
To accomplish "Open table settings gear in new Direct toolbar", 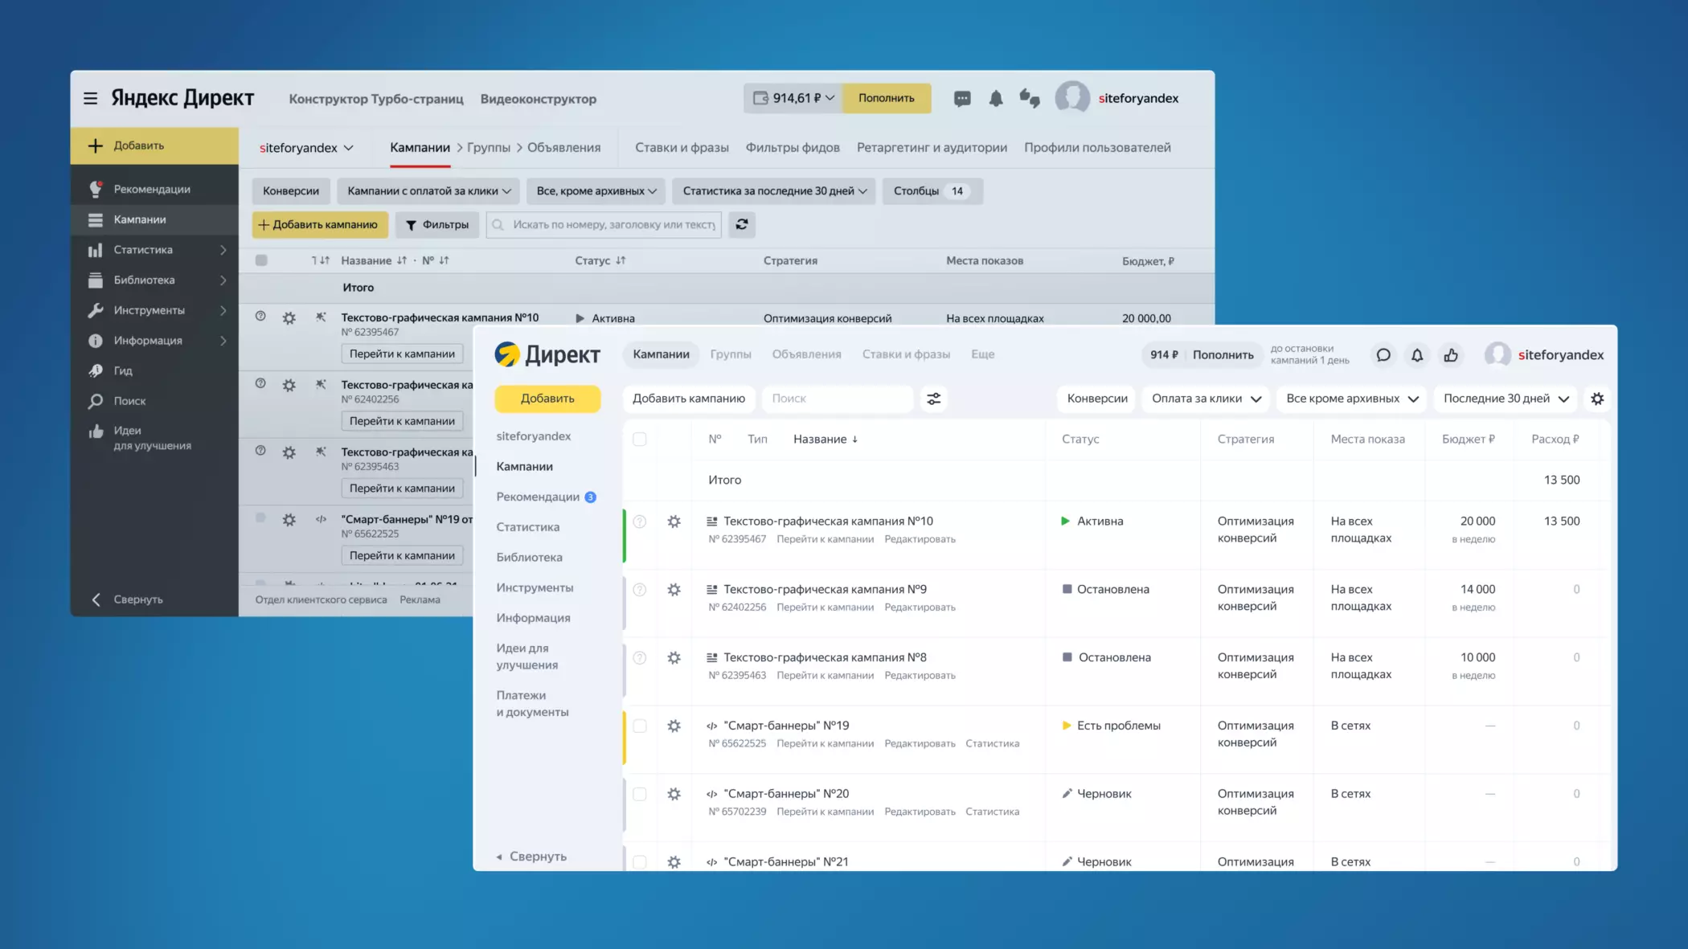I will pyautogui.click(x=1597, y=399).
